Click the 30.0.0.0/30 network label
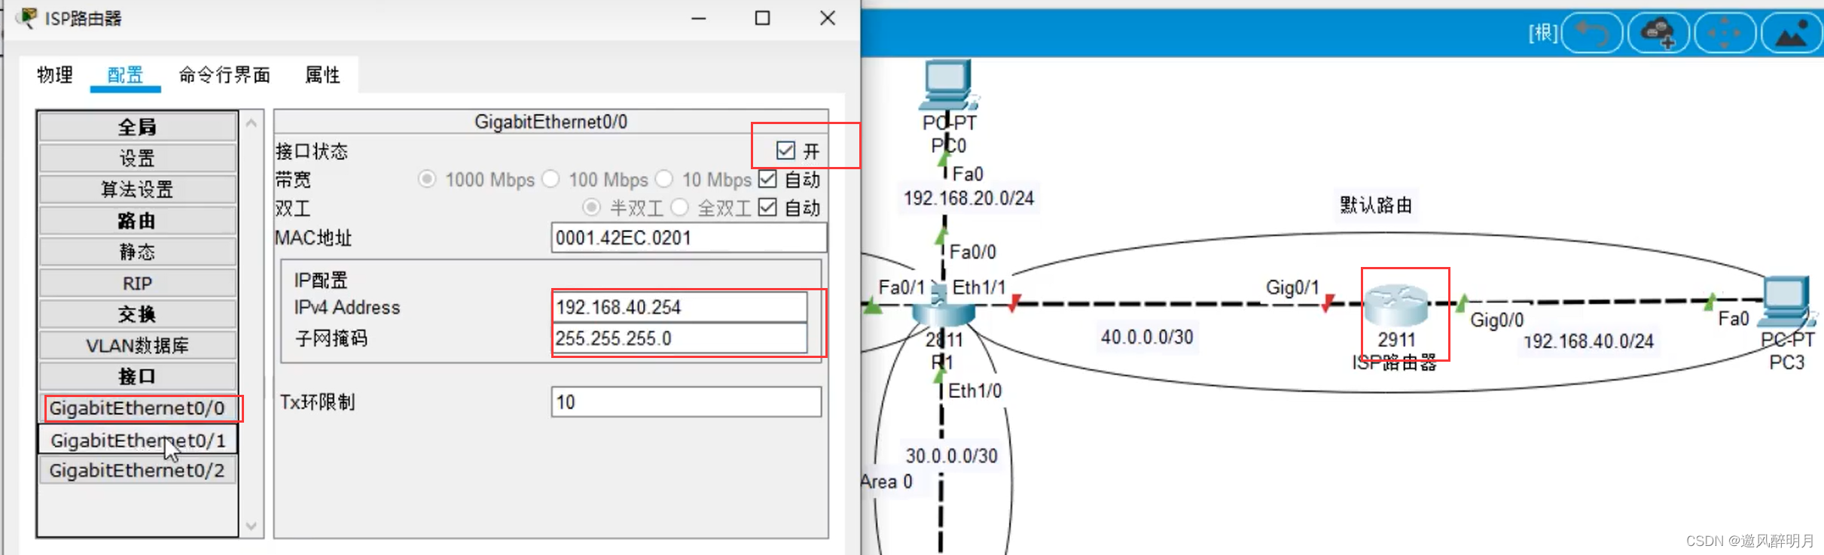1824x555 pixels. [x=951, y=456]
